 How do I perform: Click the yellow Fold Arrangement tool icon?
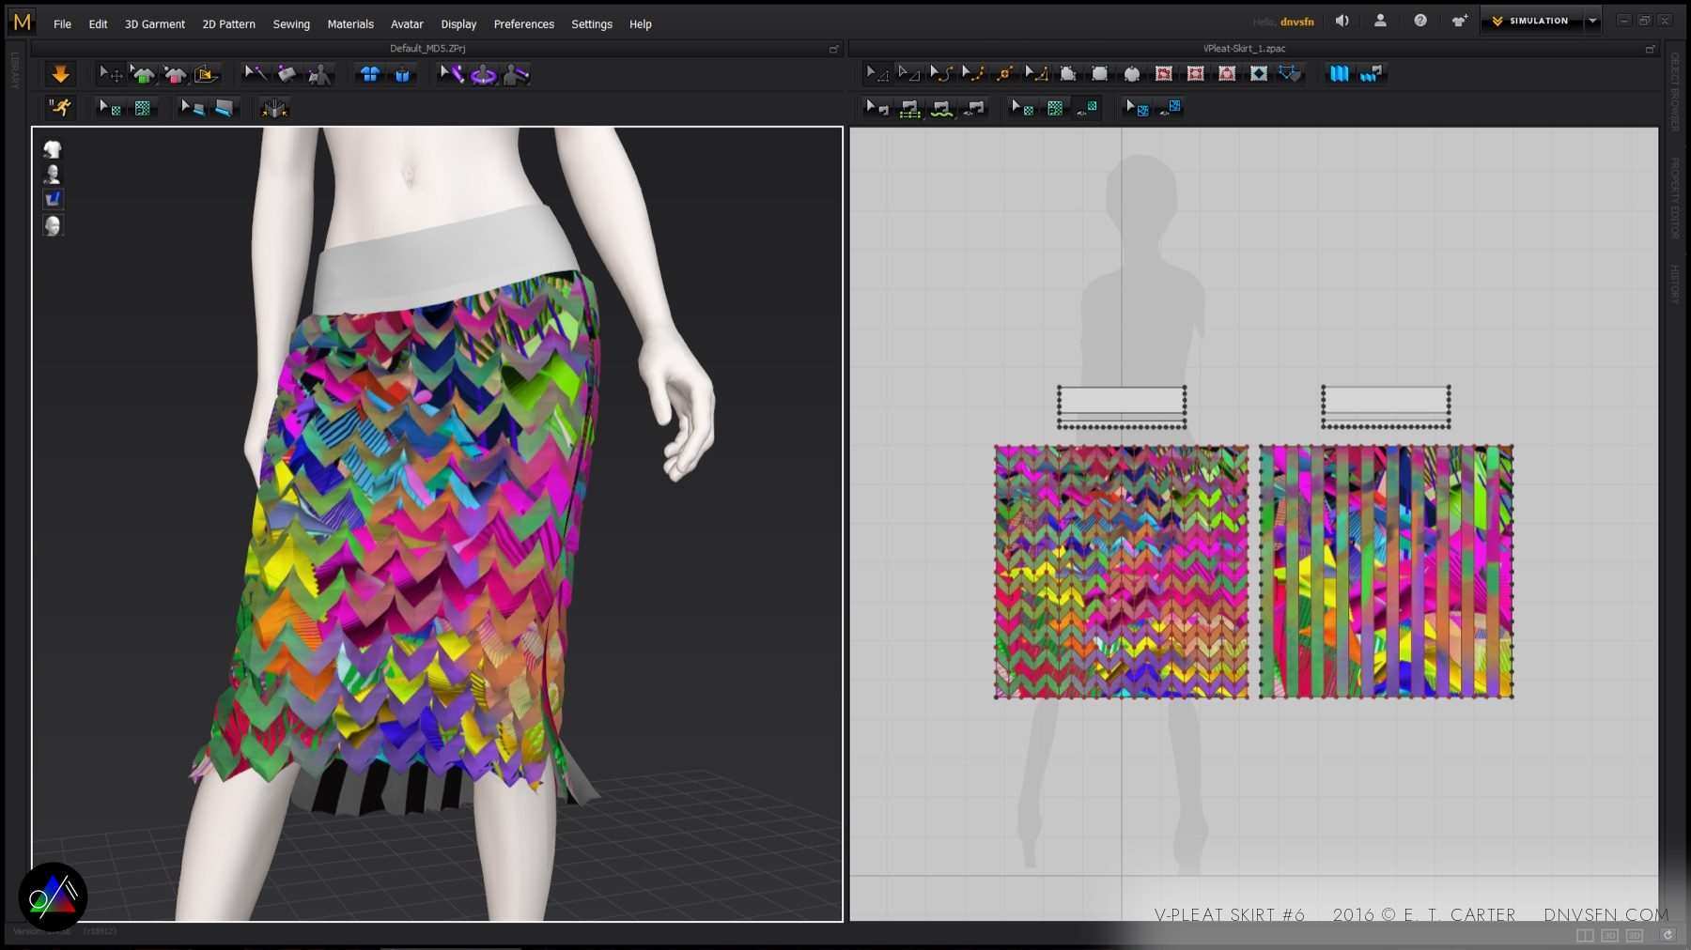point(207,74)
